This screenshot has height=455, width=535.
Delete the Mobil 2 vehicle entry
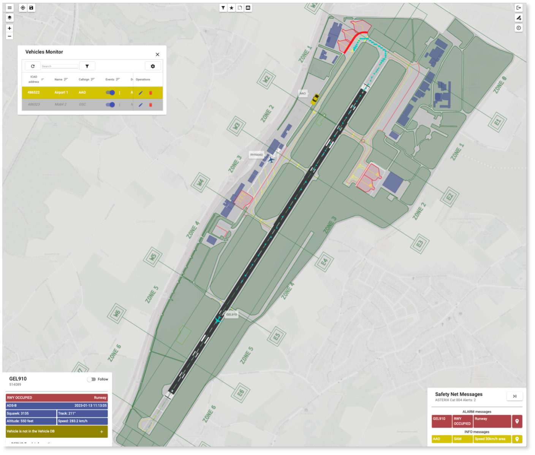[150, 105]
